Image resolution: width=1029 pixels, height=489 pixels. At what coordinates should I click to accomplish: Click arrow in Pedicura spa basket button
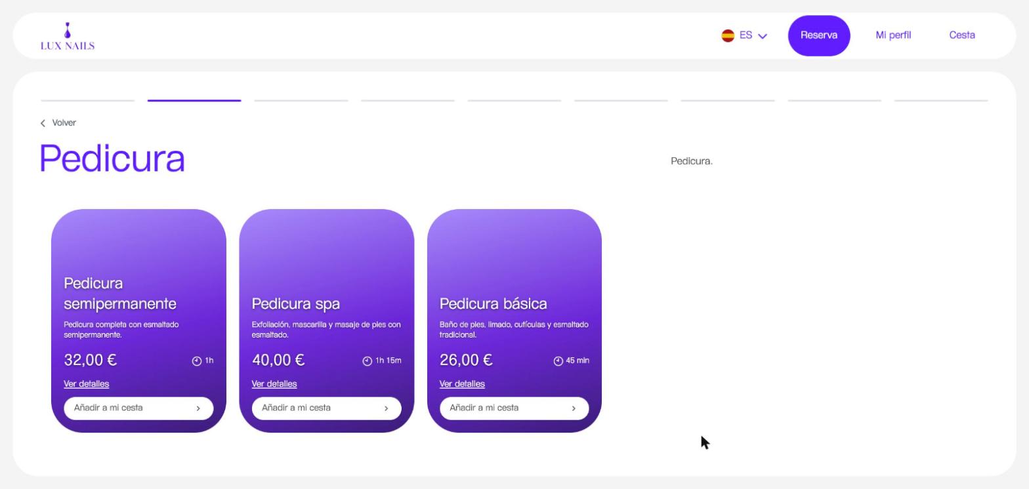point(386,408)
